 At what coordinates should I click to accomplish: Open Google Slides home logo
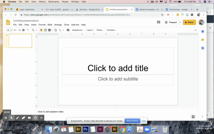click(8, 22)
